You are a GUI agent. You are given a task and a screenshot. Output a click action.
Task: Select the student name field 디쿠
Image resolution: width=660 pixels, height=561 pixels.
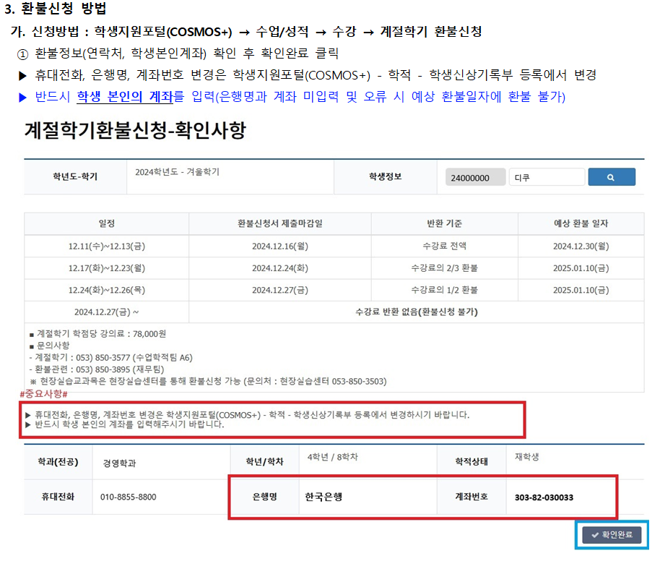point(546,178)
